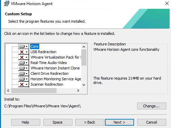This screenshot has height=128, width=171.
Task: Click feature list scroll down arrow
Action: click(84, 85)
